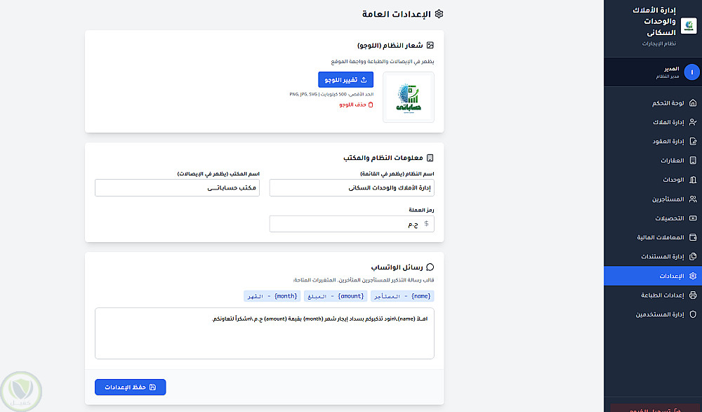
Task: Click حذف اللوجو delete logo link
Action: click(x=357, y=105)
